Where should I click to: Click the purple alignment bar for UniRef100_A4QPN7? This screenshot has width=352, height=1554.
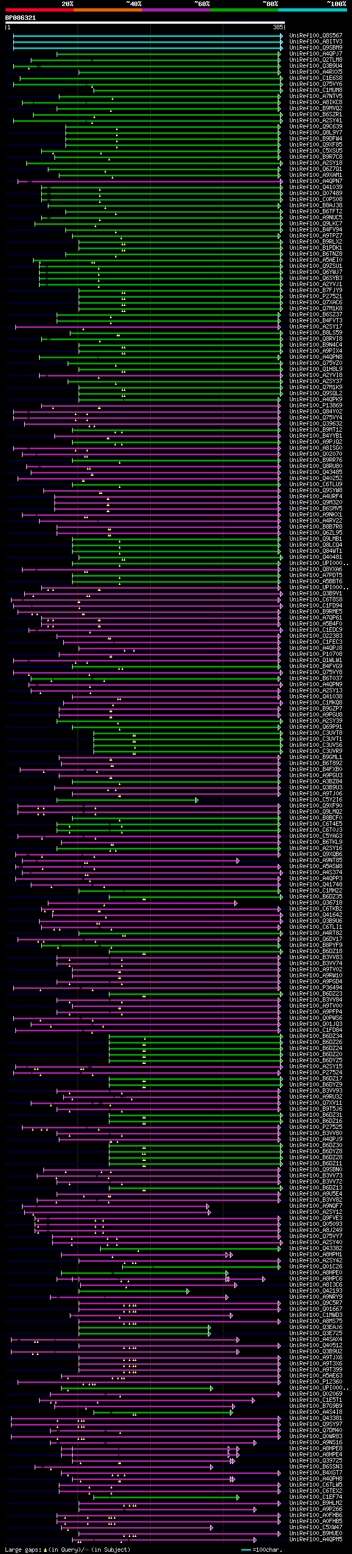pos(150,181)
